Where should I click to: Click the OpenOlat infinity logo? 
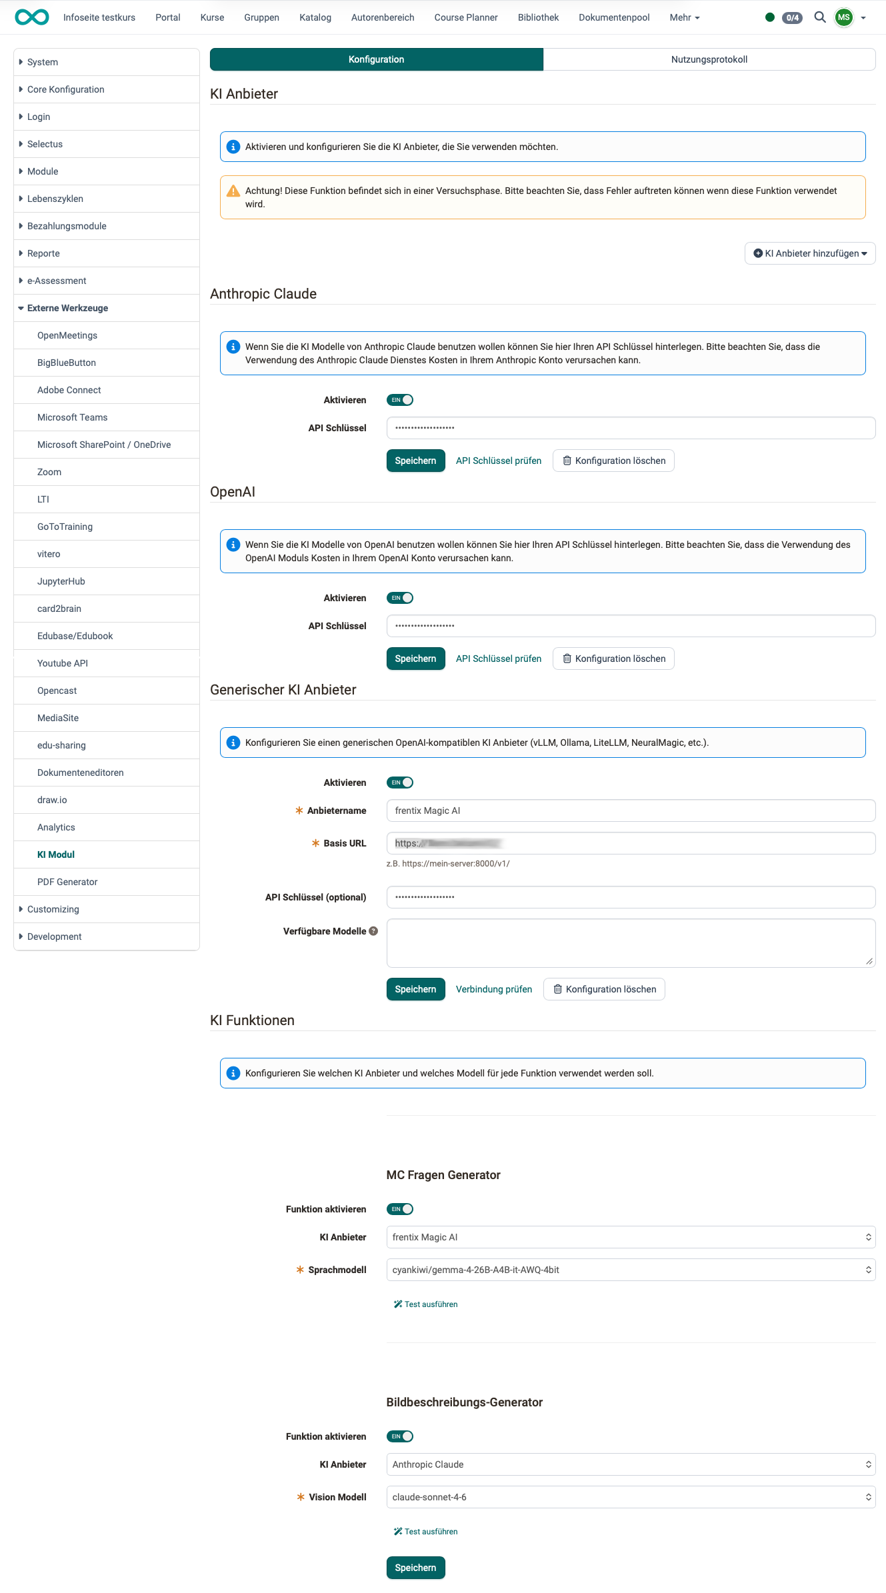(32, 17)
